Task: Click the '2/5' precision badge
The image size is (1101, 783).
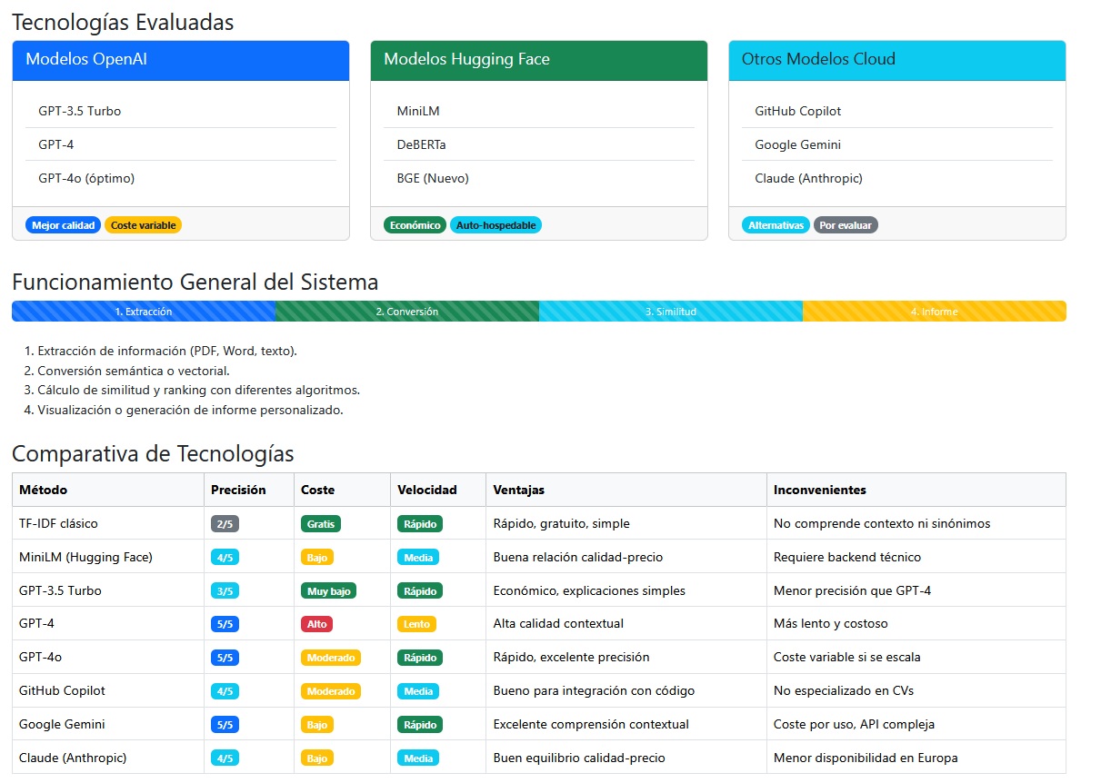Action: (x=225, y=524)
